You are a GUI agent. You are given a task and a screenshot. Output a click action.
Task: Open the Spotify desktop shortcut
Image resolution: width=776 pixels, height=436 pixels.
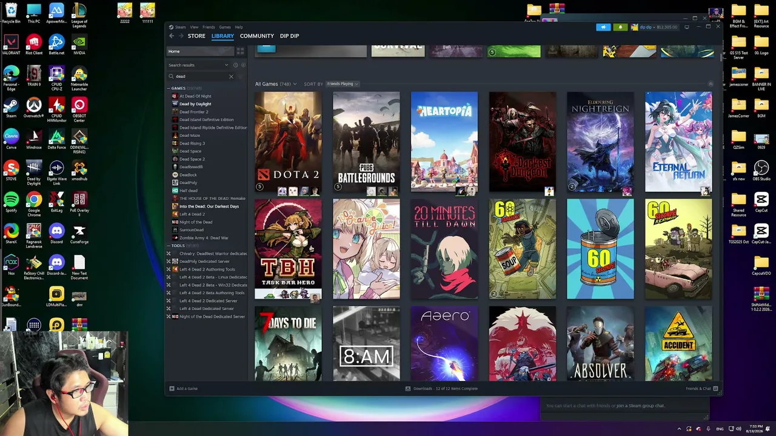[x=11, y=202]
